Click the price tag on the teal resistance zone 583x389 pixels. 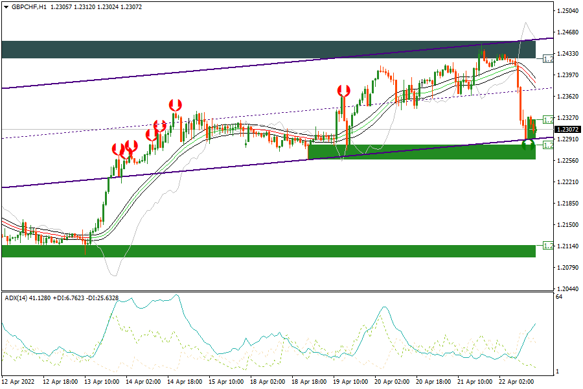(547, 59)
